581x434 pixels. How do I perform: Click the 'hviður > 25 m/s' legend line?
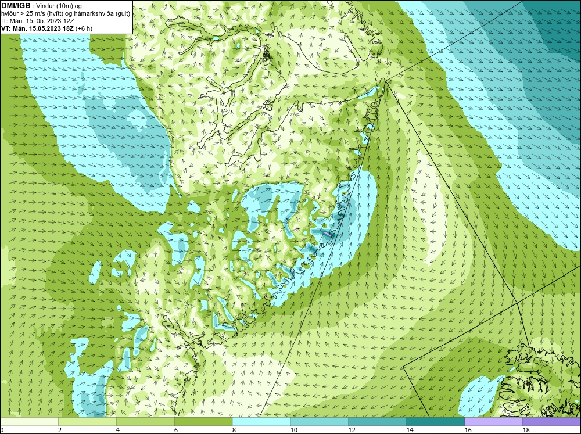point(66,14)
